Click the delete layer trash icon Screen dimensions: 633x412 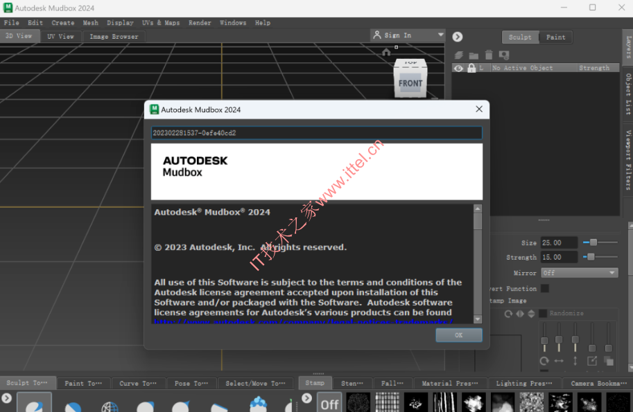pos(489,55)
